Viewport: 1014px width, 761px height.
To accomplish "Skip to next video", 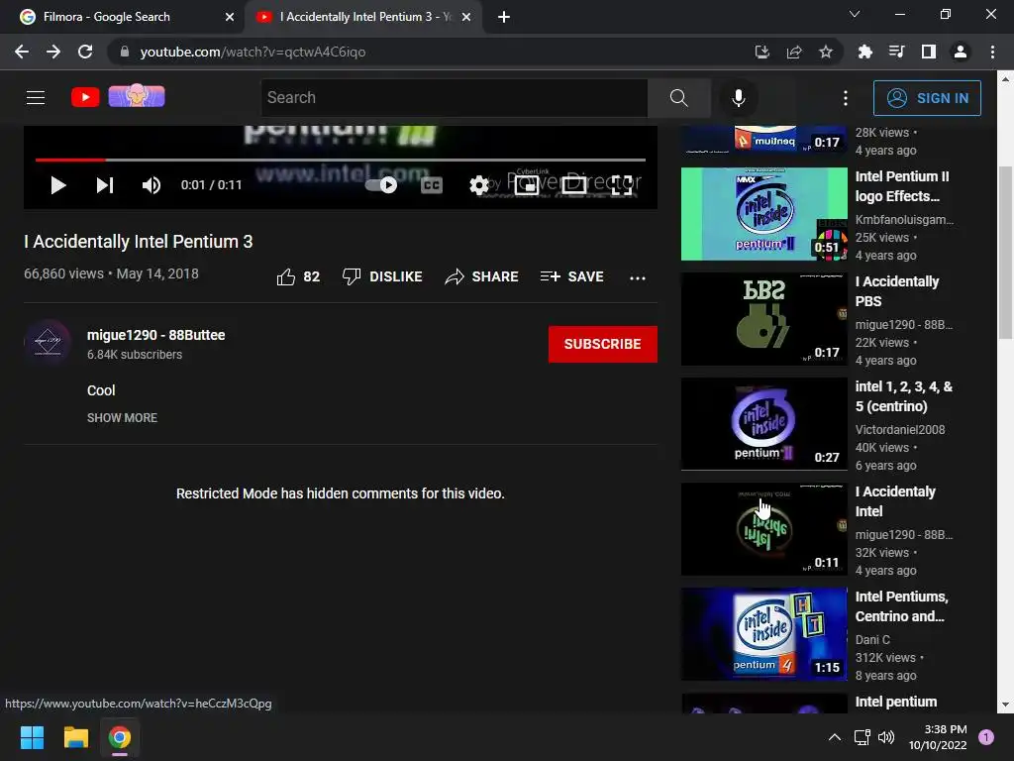I will pyautogui.click(x=105, y=185).
